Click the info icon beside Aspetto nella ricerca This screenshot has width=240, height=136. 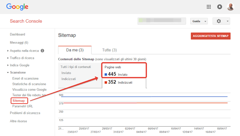point(43,51)
